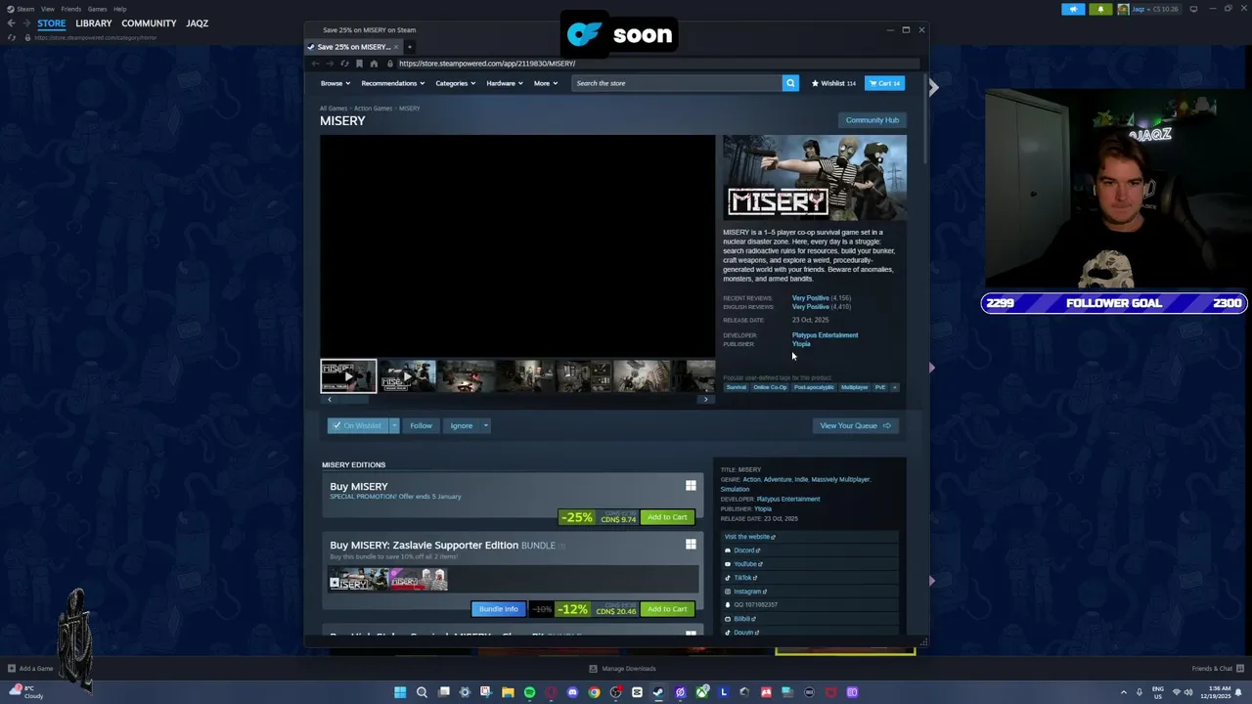Add Zaslavie Supporter Edition bundle to cart

(x=667, y=609)
